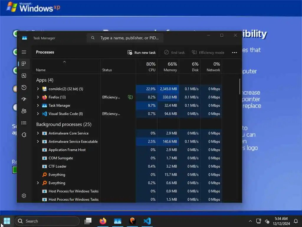The width and height of the screenshot is (302, 227).
Task: Open Task View on the taskbar
Action: click(x=88, y=221)
